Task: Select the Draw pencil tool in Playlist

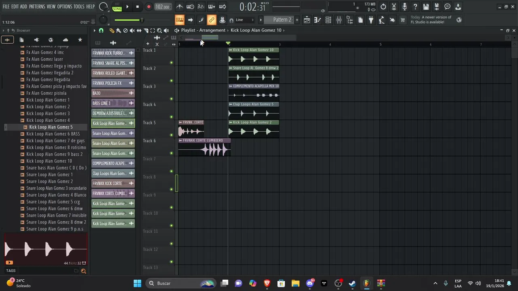Action: 112,30
